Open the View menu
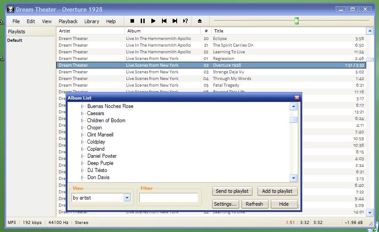The width and height of the screenshot is (379, 232). point(47,21)
